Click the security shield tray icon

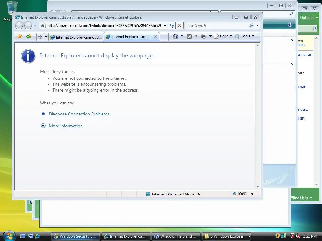click(x=277, y=236)
